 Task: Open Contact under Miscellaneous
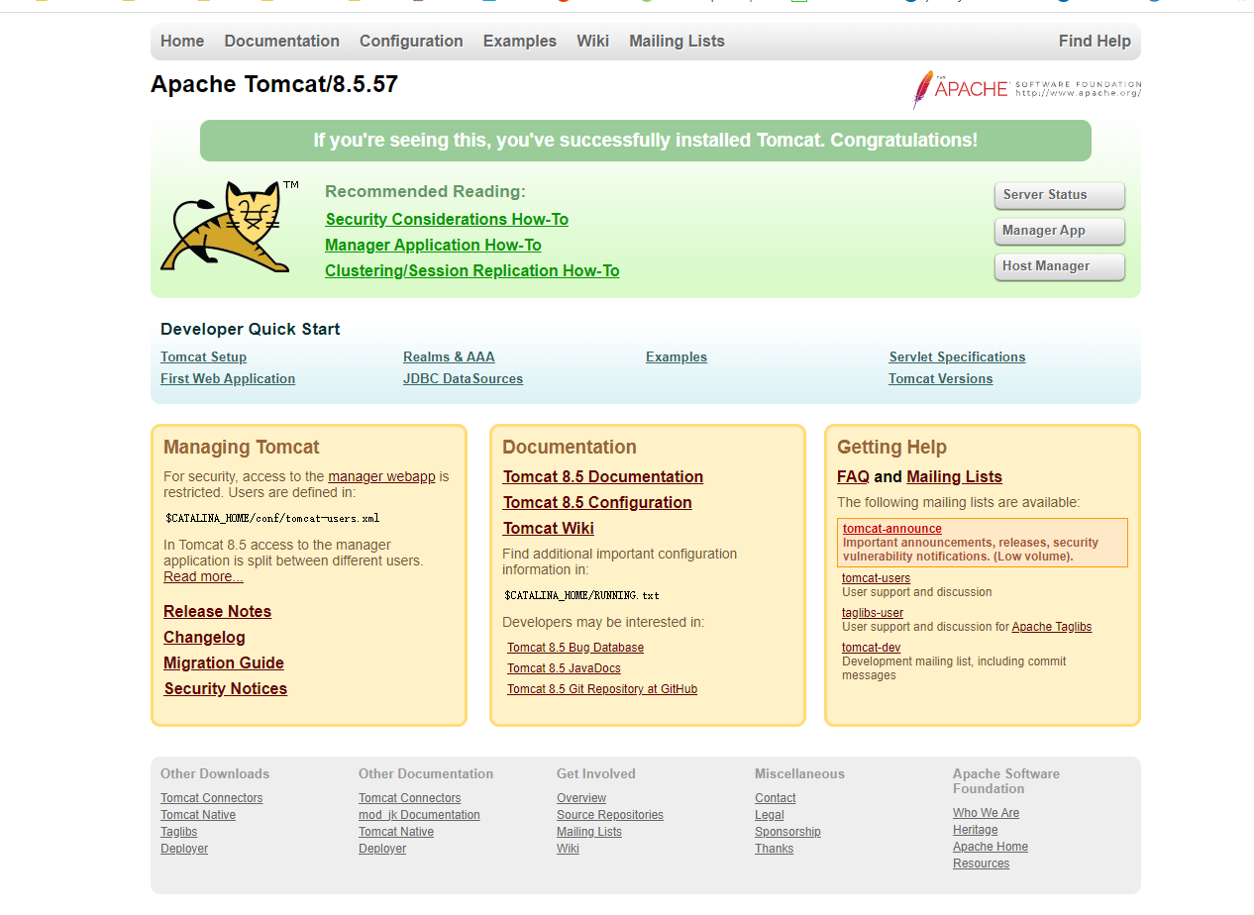tap(776, 798)
